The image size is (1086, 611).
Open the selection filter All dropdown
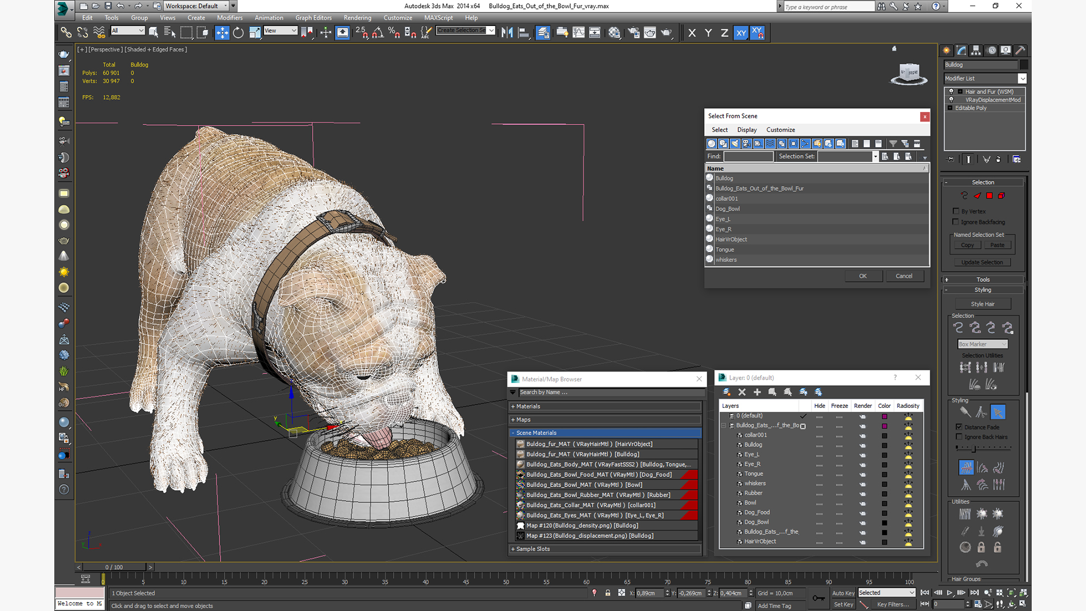(128, 31)
